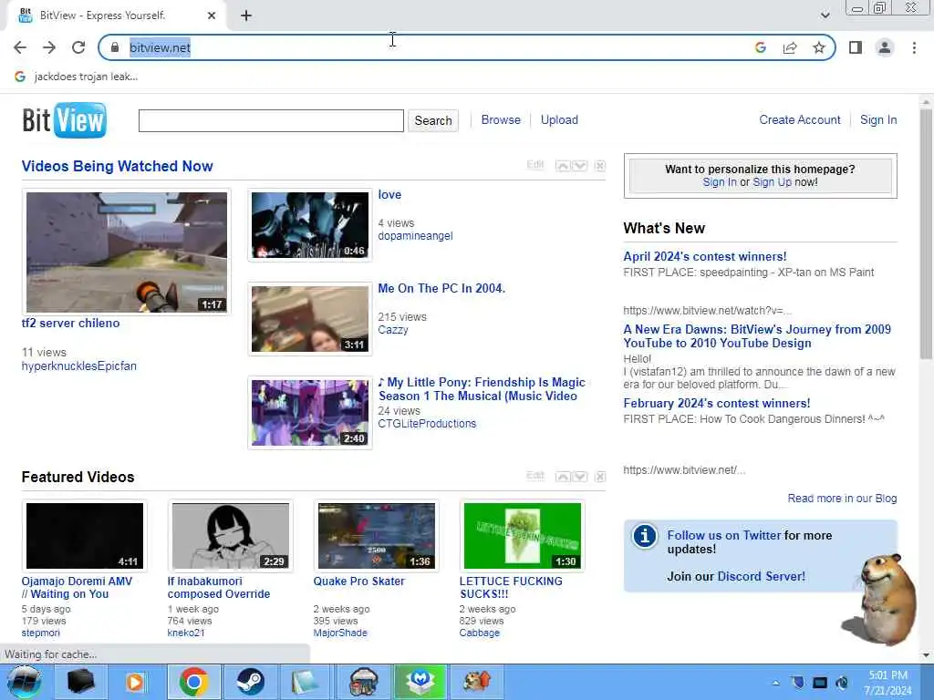The width and height of the screenshot is (934, 700).
Task: Open the Create Account link
Action: (799, 119)
